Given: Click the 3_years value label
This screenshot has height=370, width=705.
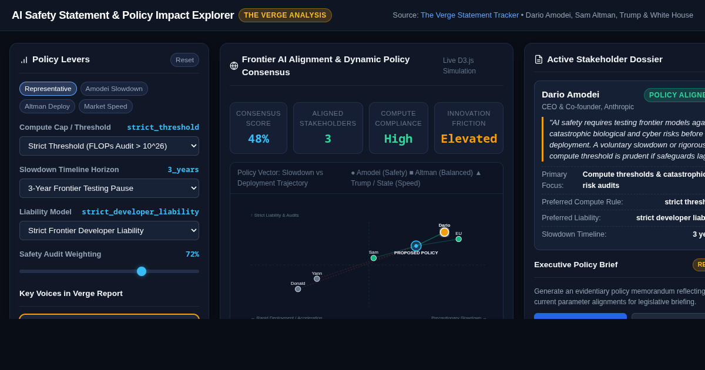Looking at the screenshot, I should pos(183,170).
